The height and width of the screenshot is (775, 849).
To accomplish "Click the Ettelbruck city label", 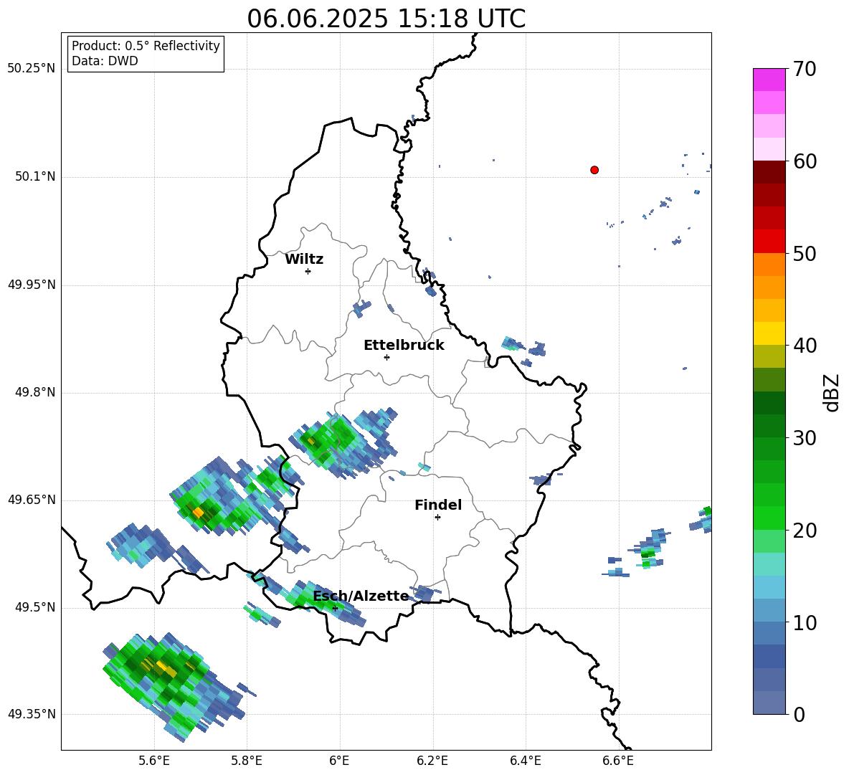I will (x=404, y=346).
